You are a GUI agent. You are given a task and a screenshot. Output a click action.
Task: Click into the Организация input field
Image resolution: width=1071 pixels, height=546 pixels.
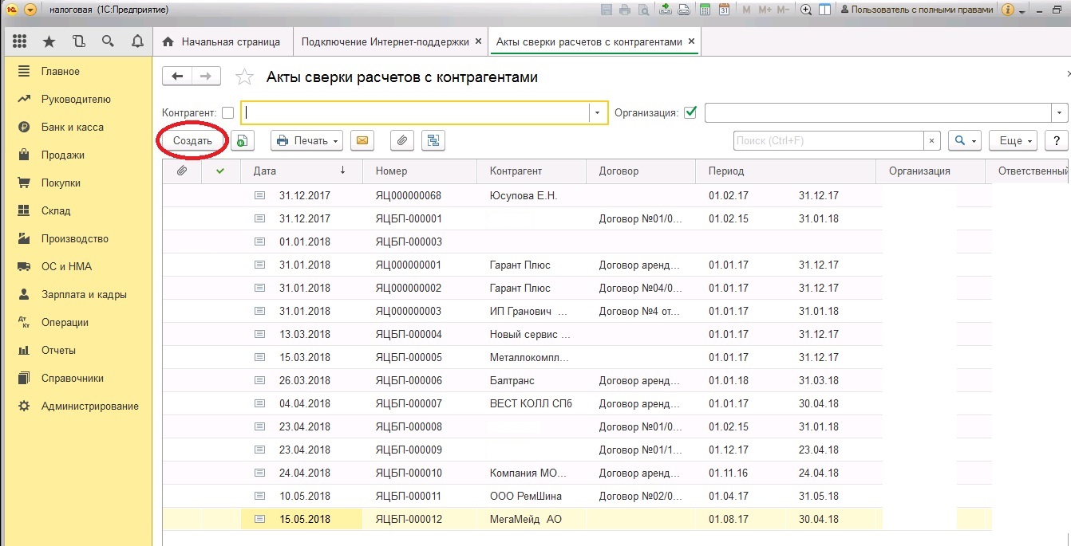tap(878, 112)
